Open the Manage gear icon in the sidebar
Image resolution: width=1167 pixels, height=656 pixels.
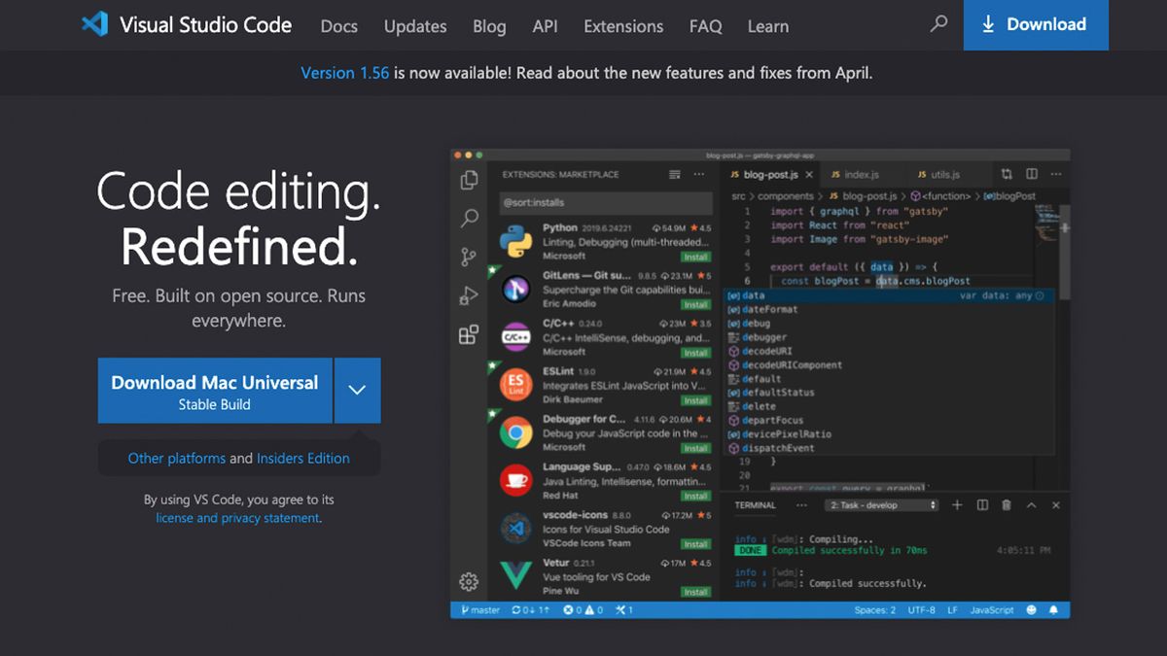pos(469,580)
